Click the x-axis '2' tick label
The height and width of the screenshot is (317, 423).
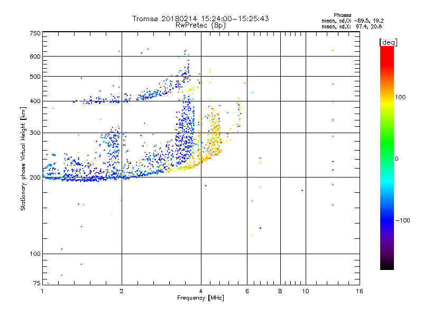(x=122, y=291)
